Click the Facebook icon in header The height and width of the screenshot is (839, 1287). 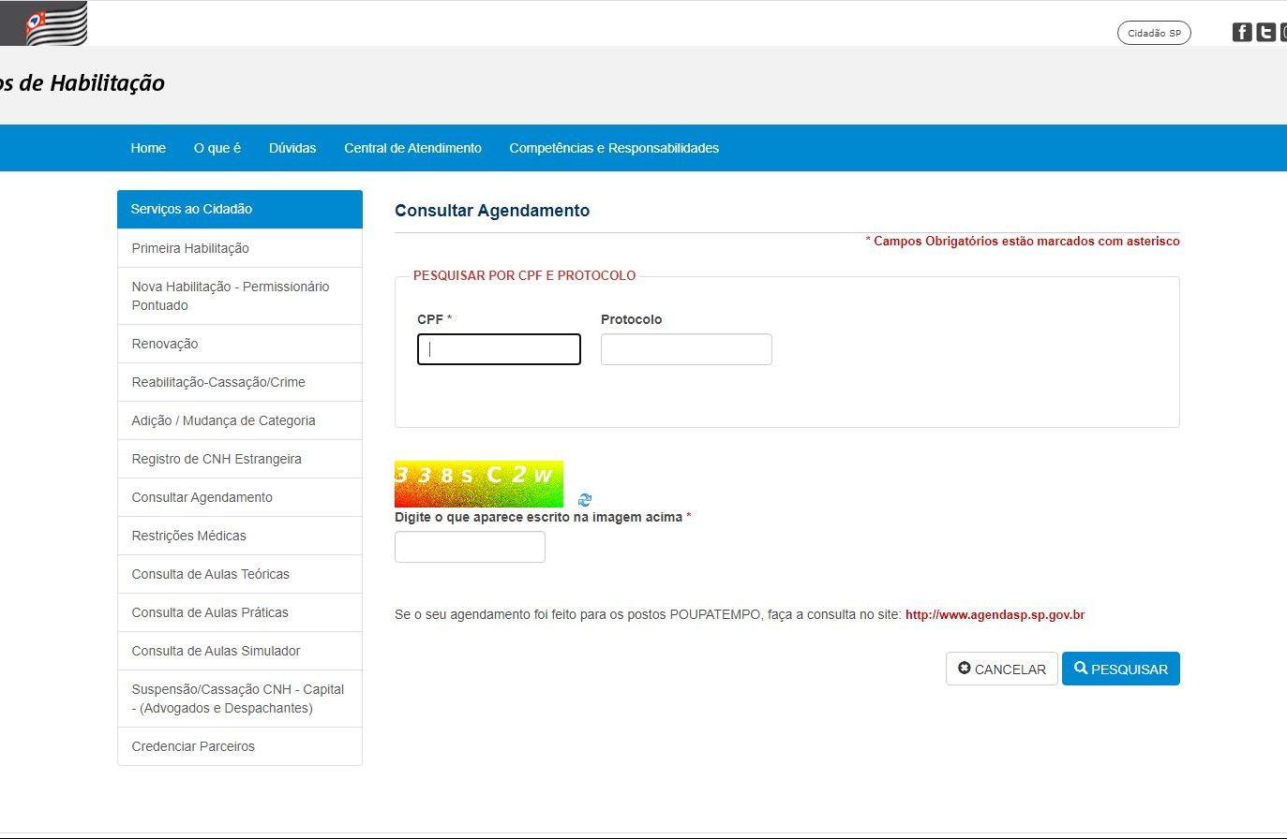click(1242, 33)
